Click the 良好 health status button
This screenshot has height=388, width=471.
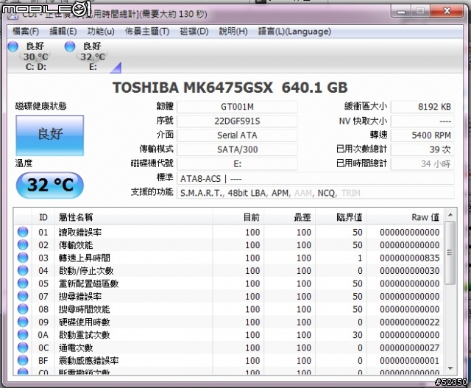[50, 135]
